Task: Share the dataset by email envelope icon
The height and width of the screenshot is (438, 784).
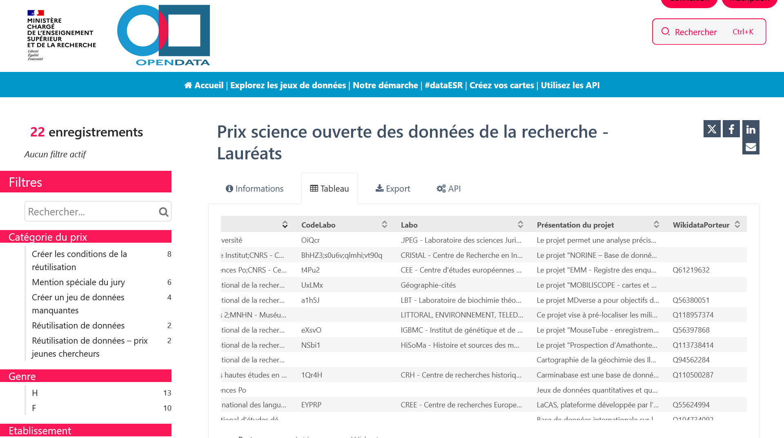Action: tap(751, 147)
